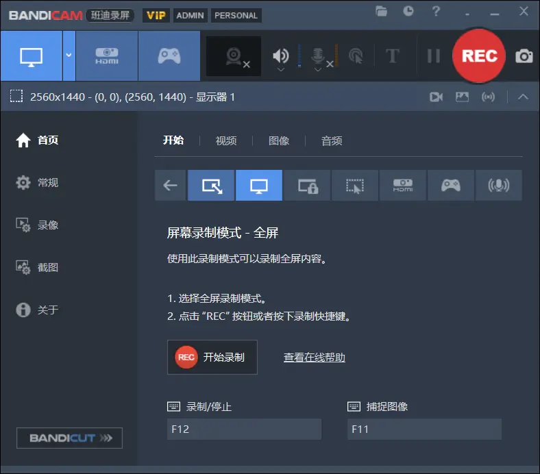Take screenshot with camera icon

(524, 55)
